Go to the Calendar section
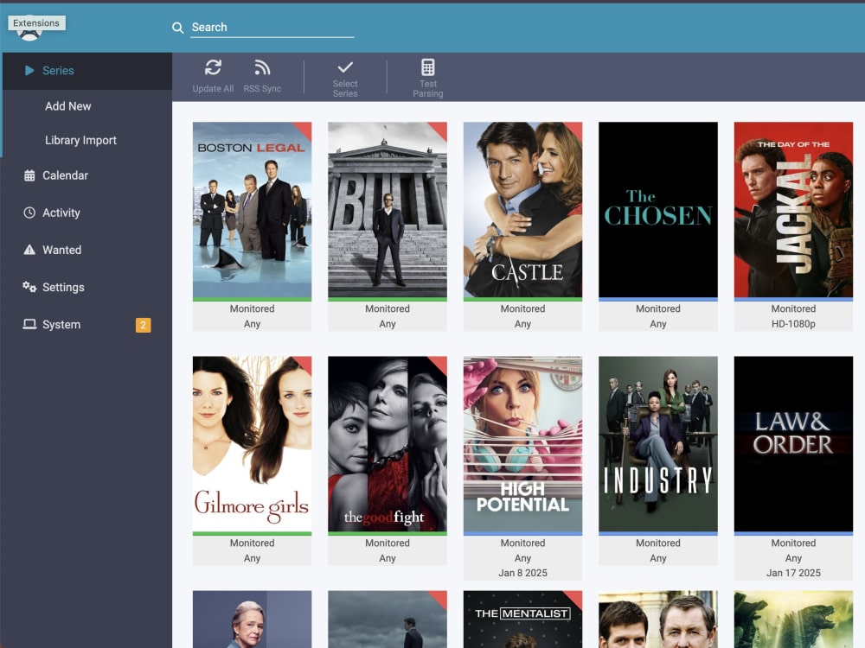This screenshot has width=865, height=648. pyautogui.click(x=65, y=175)
